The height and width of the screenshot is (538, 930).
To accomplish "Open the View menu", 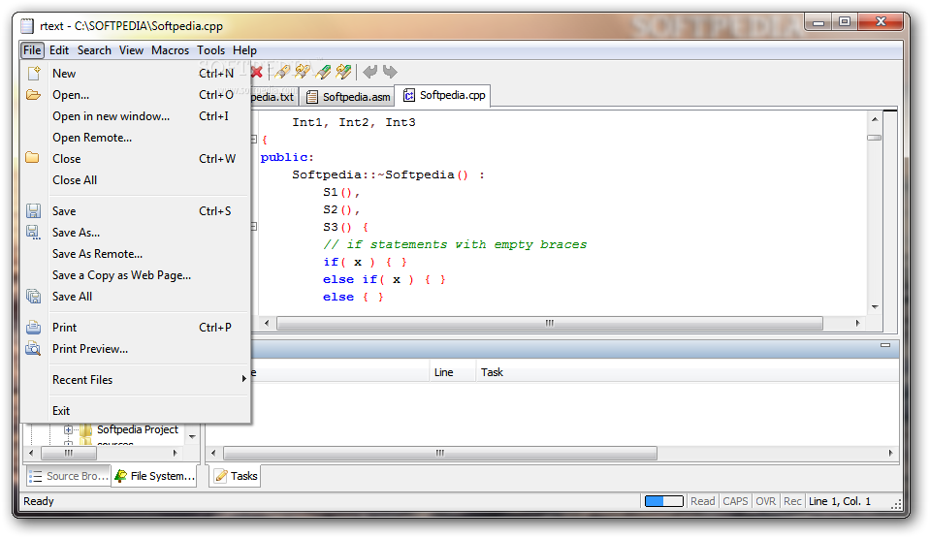I will click(131, 50).
